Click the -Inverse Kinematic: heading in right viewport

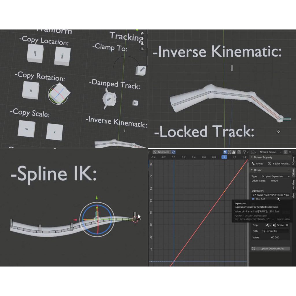pyautogui.click(x=217, y=51)
